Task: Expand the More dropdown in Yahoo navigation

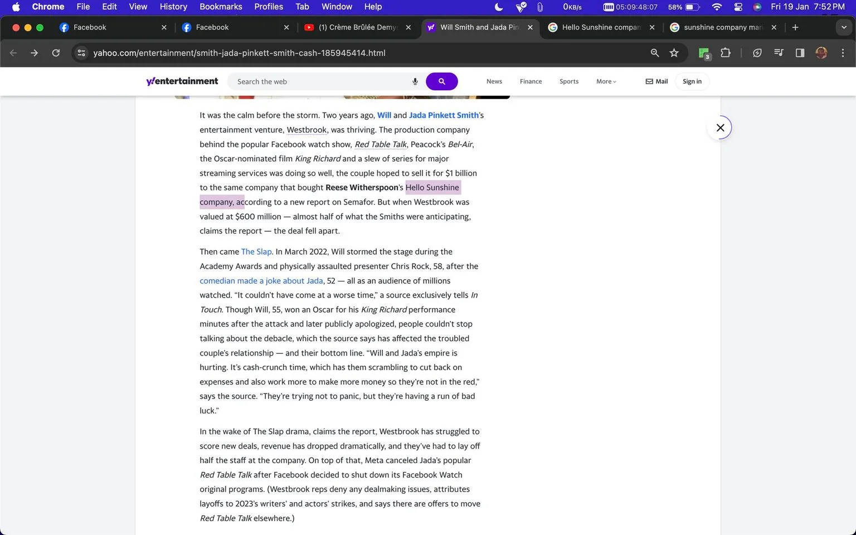Action: click(606, 81)
